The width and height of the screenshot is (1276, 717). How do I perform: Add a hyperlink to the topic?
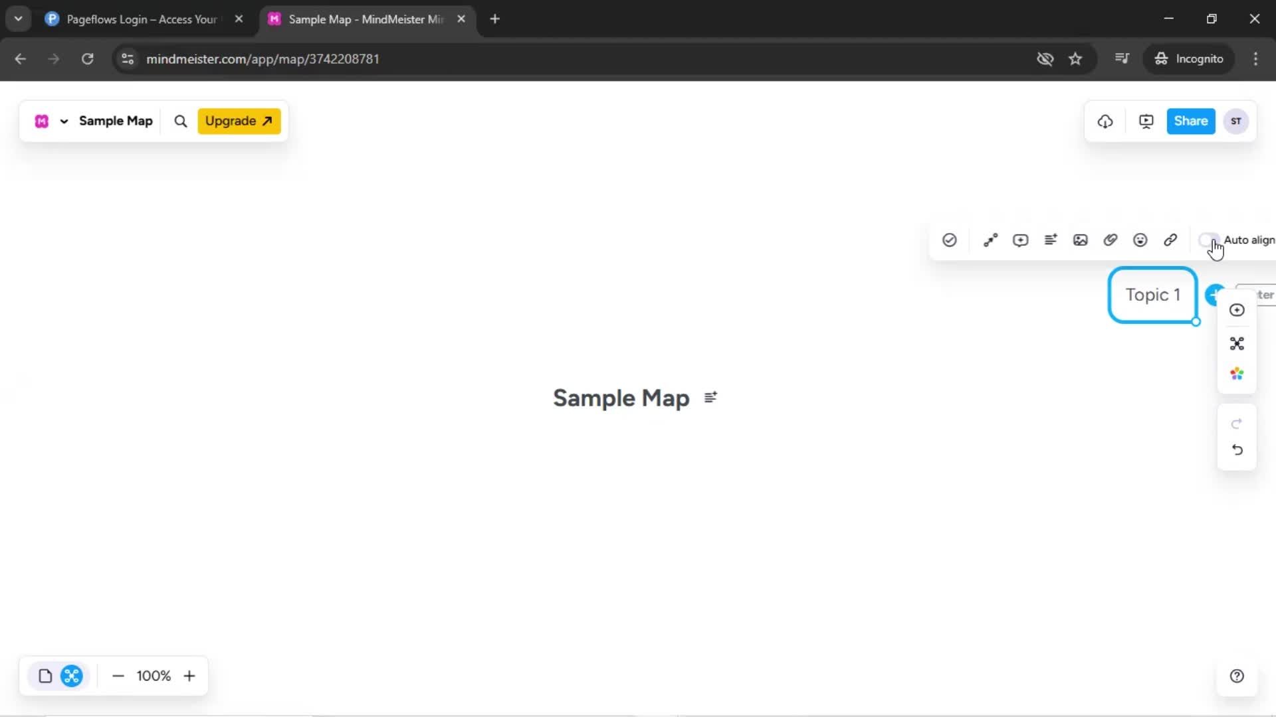(1170, 240)
